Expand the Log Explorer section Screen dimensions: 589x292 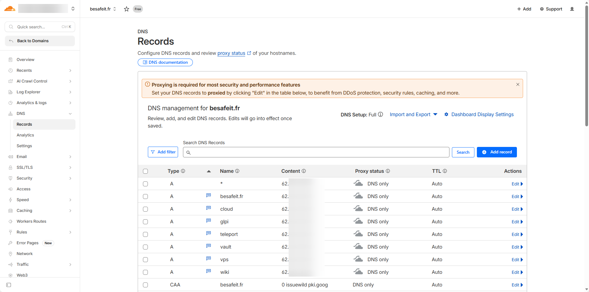point(70,92)
